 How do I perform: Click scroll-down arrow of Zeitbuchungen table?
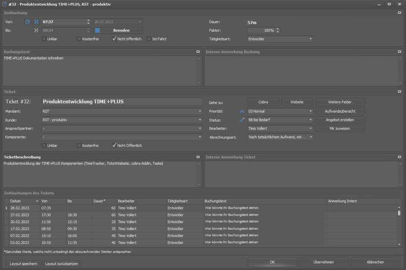pyautogui.click(x=399, y=244)
